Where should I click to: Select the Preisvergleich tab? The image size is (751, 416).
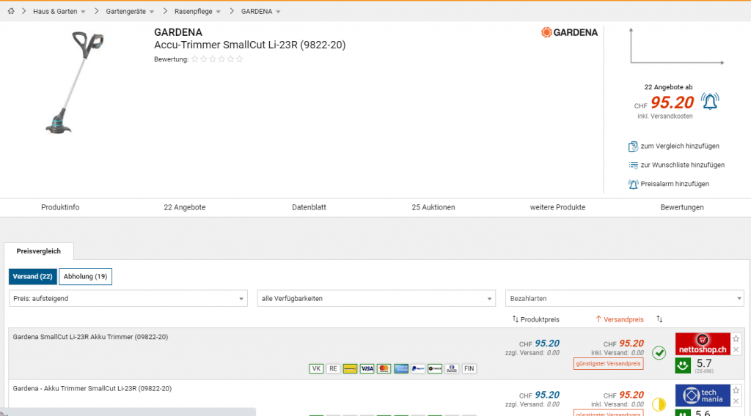tap(39, 251)
